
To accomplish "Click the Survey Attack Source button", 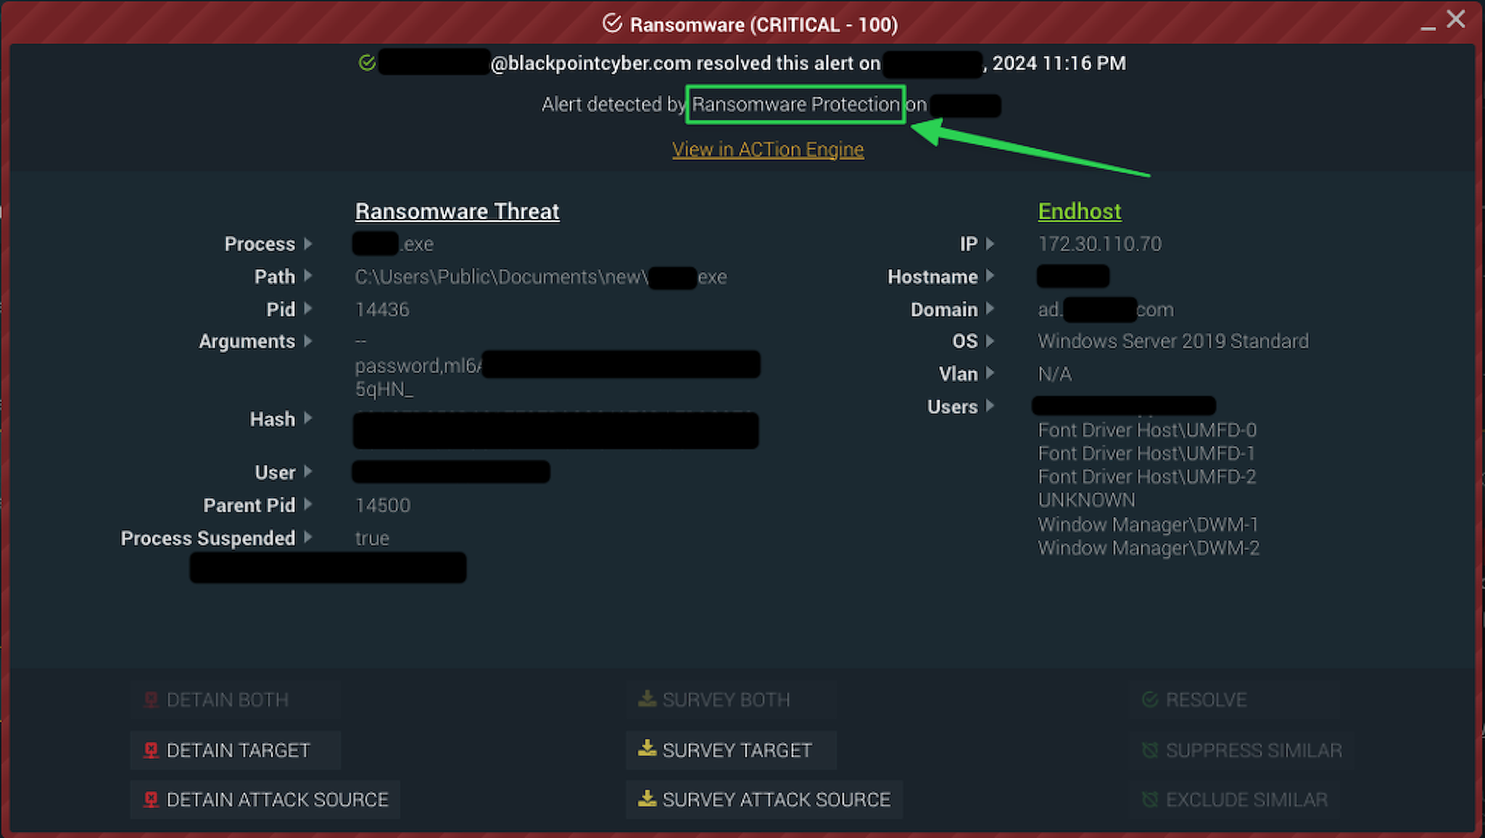I will (764, 800).
